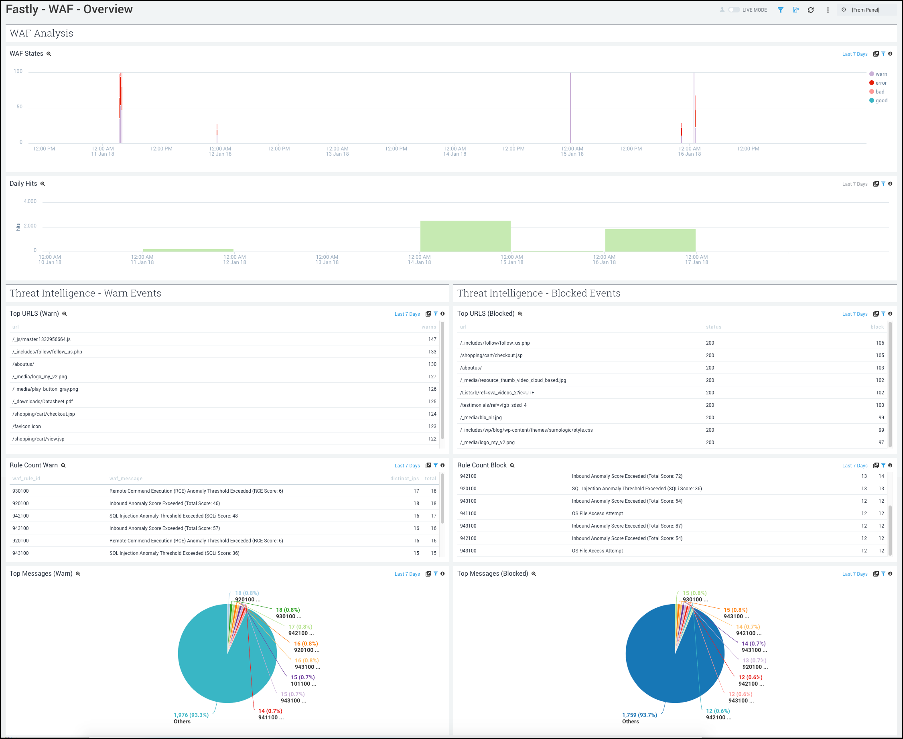This screenshot has width=903, height=739.
Task: Open the info icon on Top Messages (Blocked) panel
Action: pos(891,573)
